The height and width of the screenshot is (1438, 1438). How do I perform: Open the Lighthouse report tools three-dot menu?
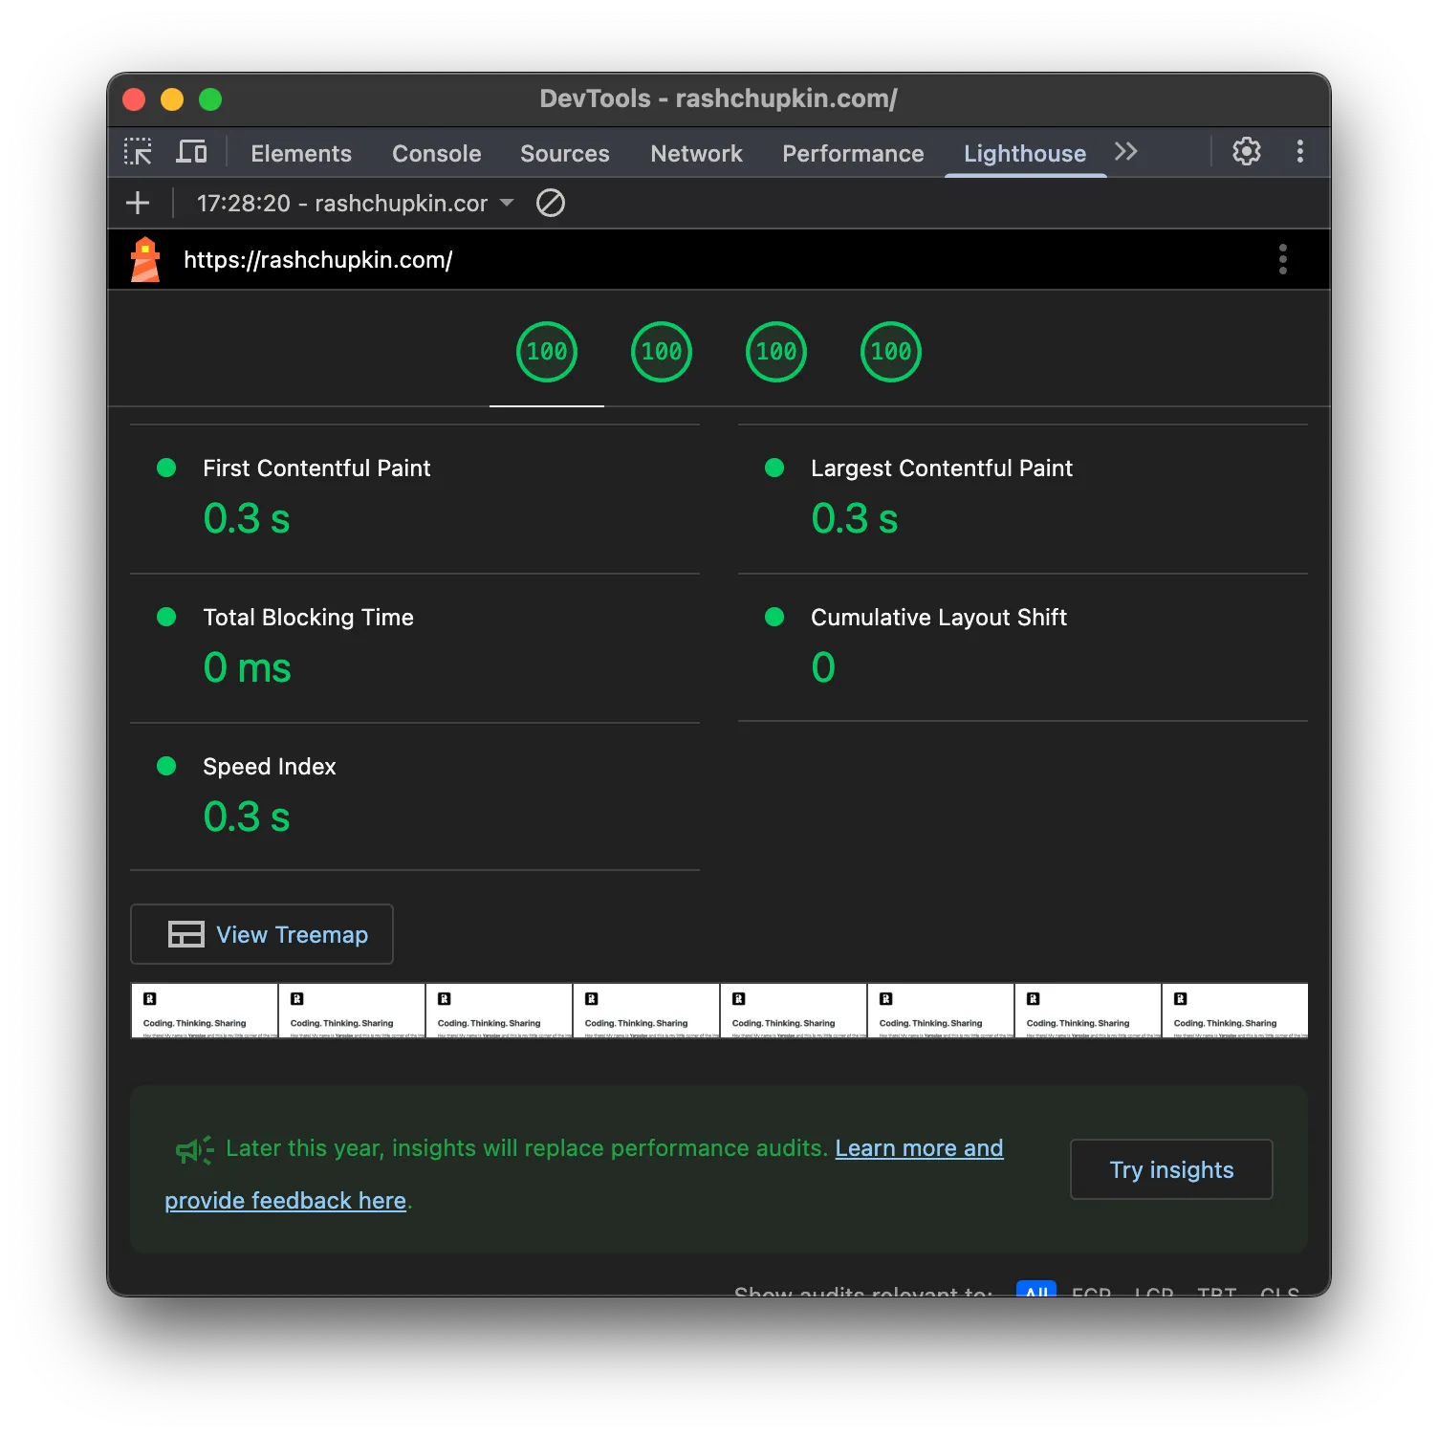click(1282, 259)
